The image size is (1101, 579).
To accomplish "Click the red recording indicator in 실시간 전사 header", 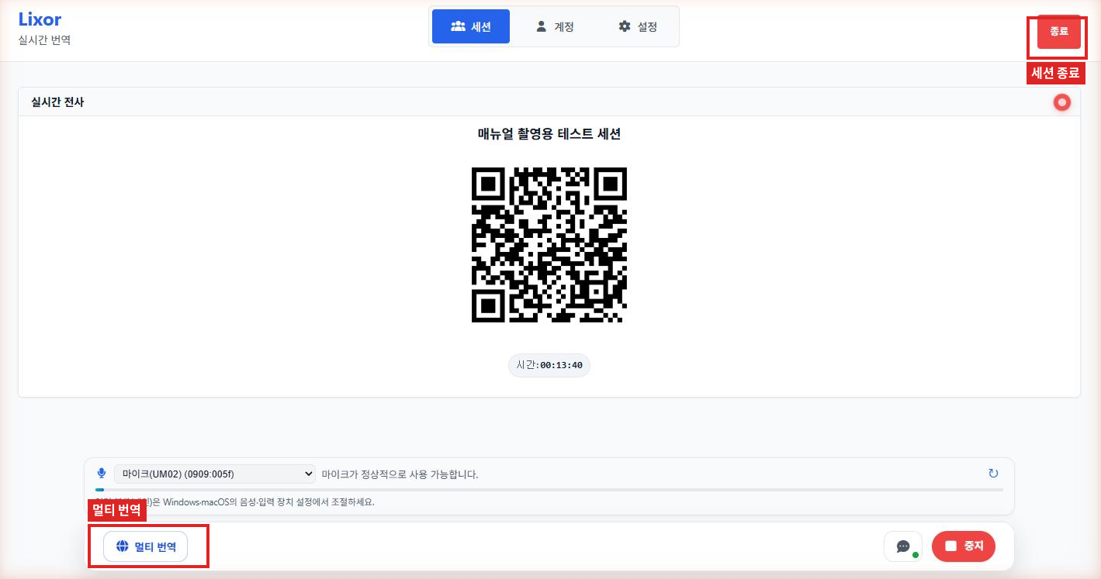I will (1061, 102).
